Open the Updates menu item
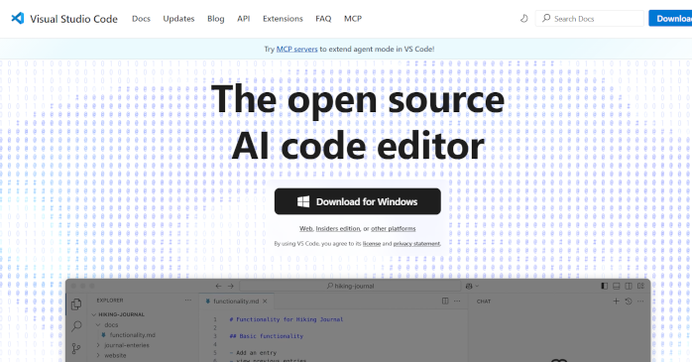The width and height of the screenshot is (692, 362). pos(178,19)
